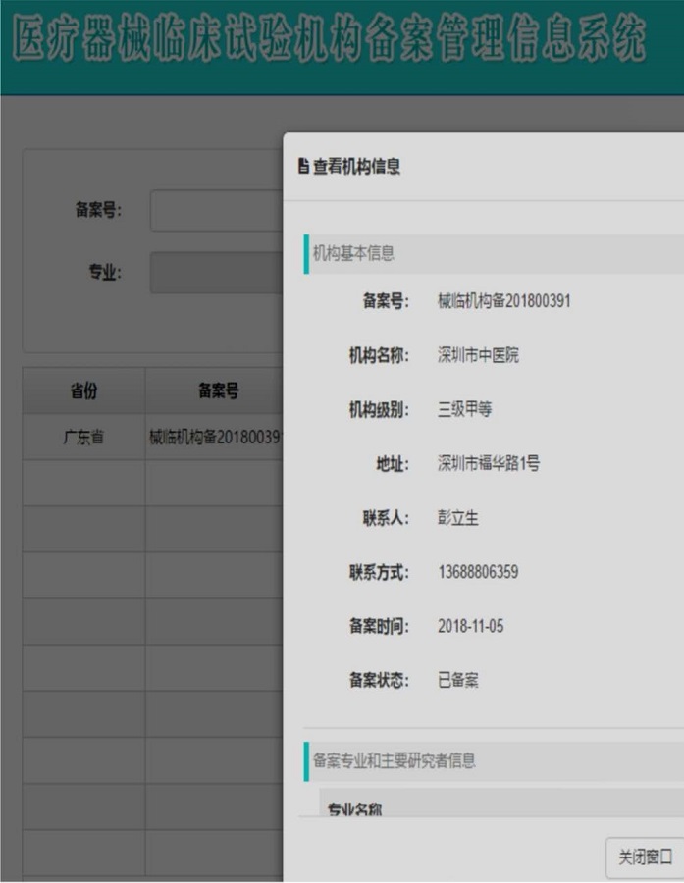Click the 专业名称 column header
This screenshot has width=684, height=883.
click(355, 809)
